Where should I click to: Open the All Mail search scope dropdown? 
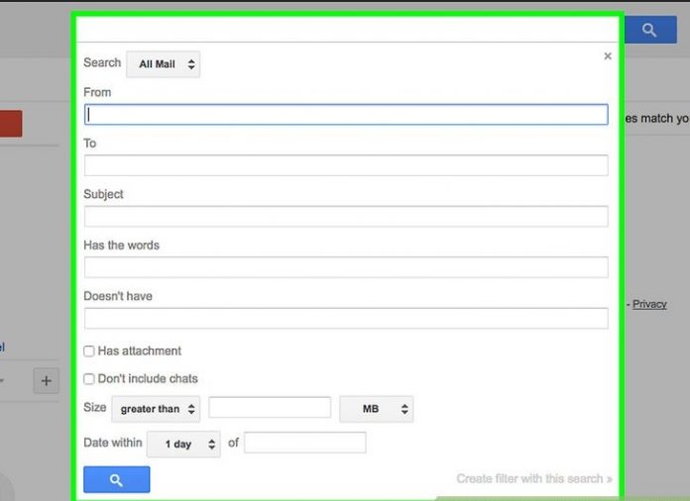[x=164, y=65]
